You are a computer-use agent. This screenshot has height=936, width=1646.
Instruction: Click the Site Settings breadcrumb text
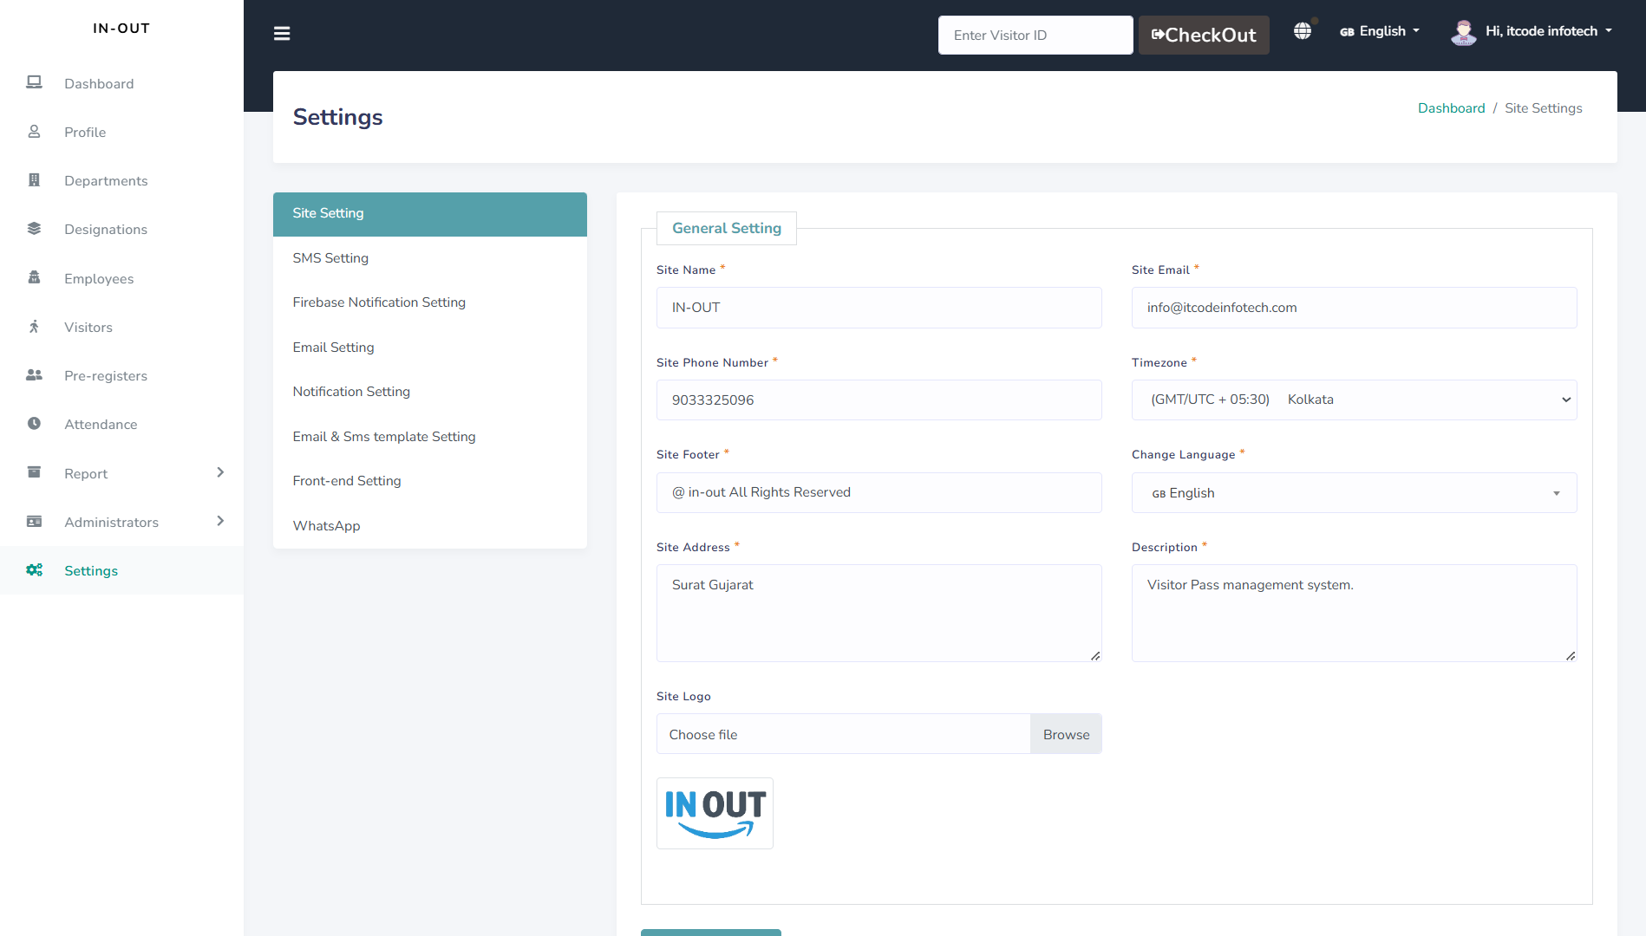click(1544, 108)
